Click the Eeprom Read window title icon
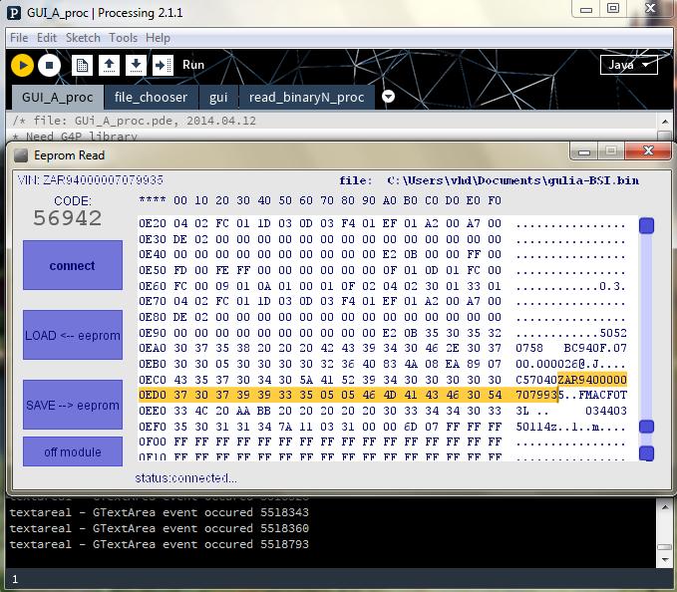 coord(20,155)
